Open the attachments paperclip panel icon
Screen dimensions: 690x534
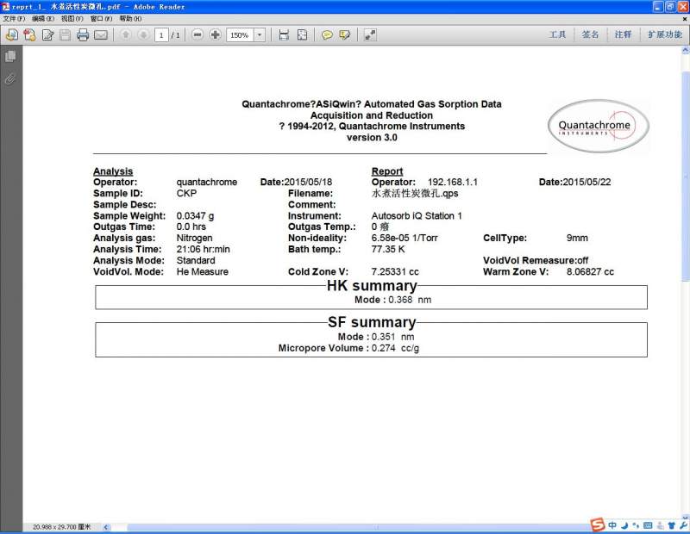pyautogui.click(x=10, y=79)
